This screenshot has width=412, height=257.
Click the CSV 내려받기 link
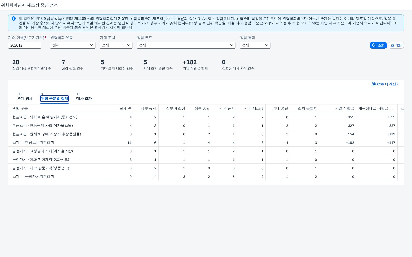385,84
